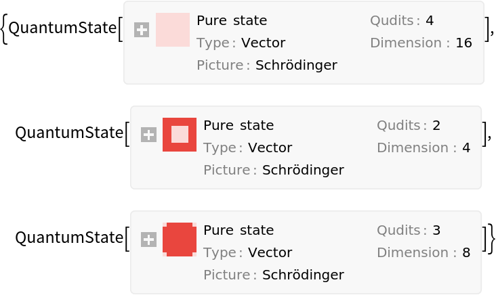Click the red square 2-qudit state icon
Viewport: 496px width, 295px height.
(180, 135)
